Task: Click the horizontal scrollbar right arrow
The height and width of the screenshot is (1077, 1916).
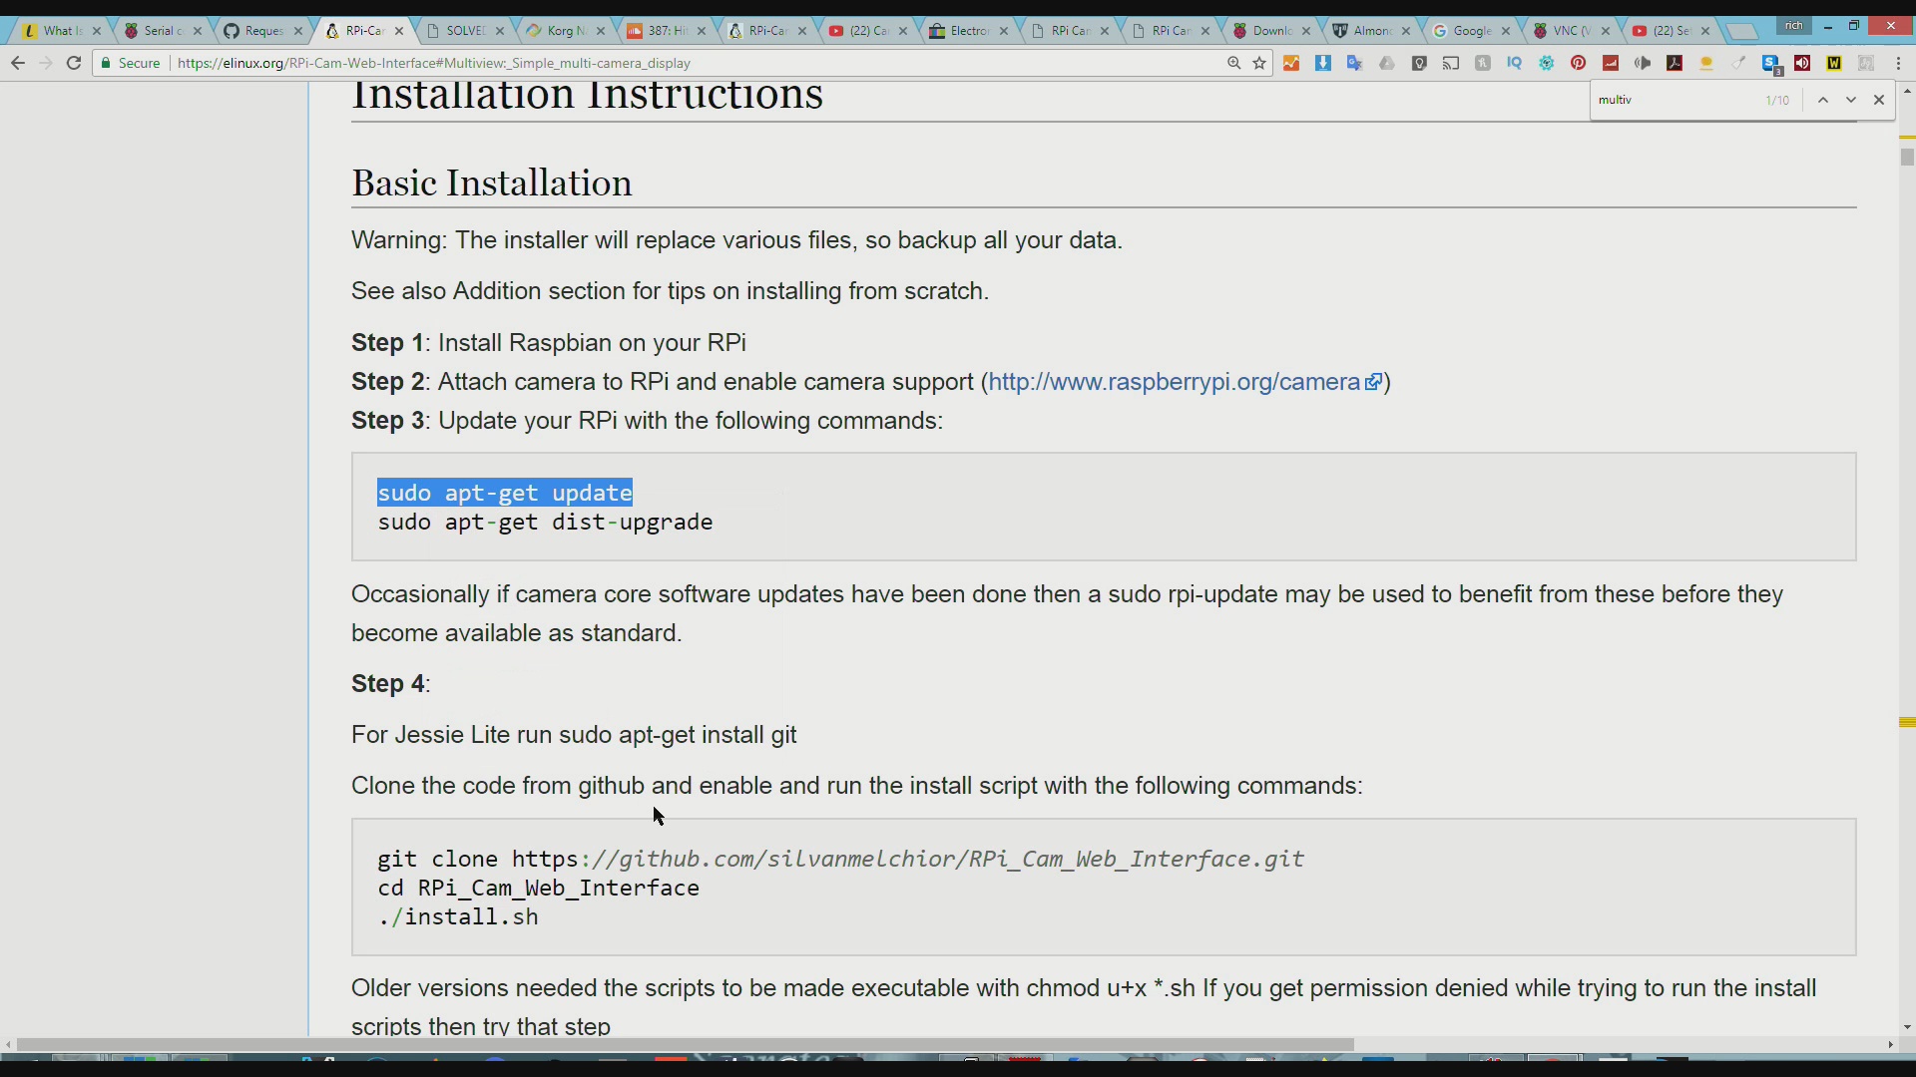Action: [1890, 1044]
